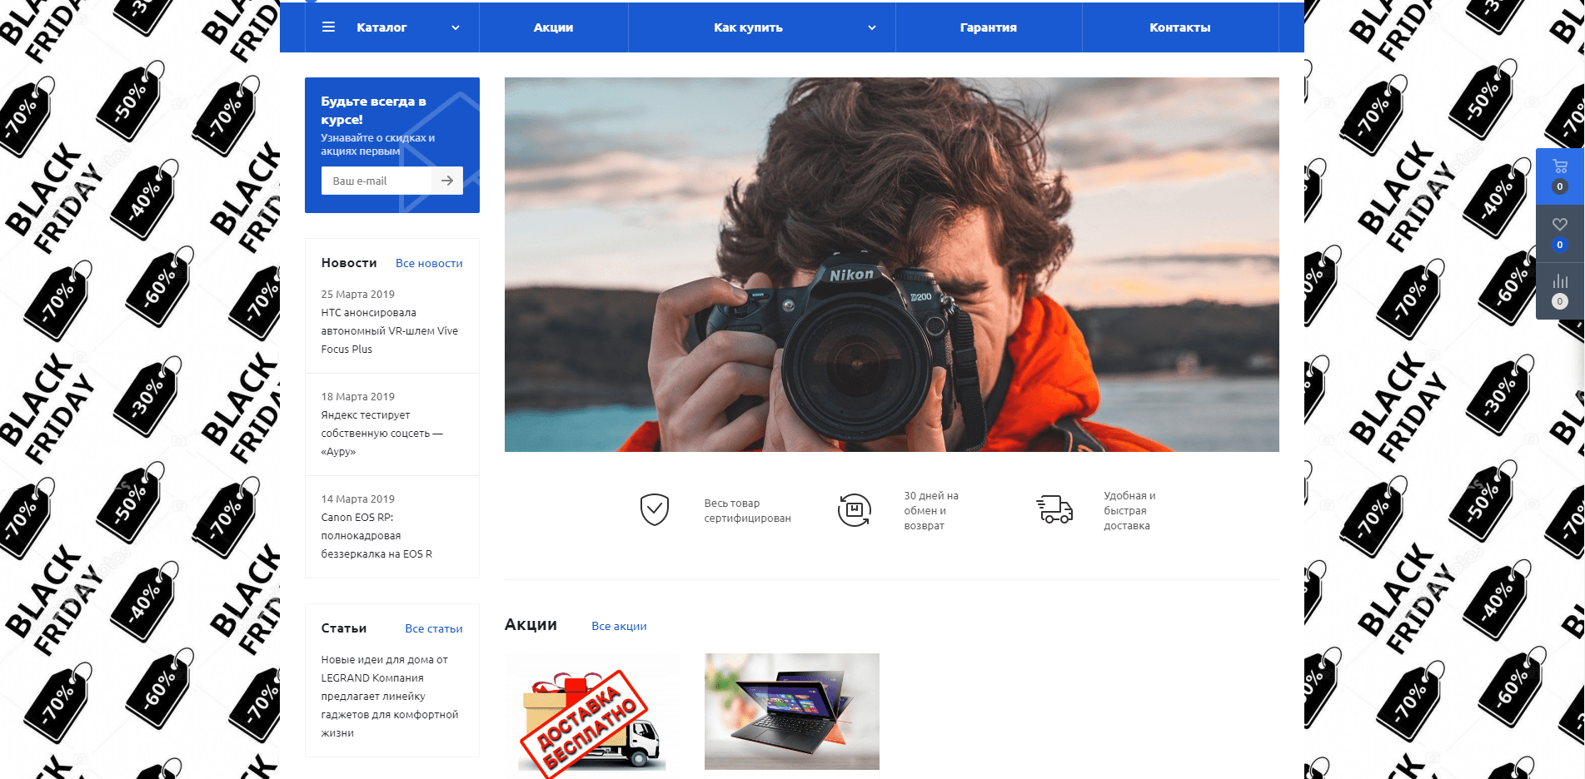Expand the Каталог dropdown arrow
1585x779 pixels.
pyautogui.click(x=456, y=27)
